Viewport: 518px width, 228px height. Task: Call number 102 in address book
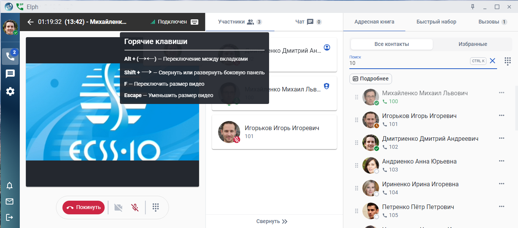[x=390, y=147]
